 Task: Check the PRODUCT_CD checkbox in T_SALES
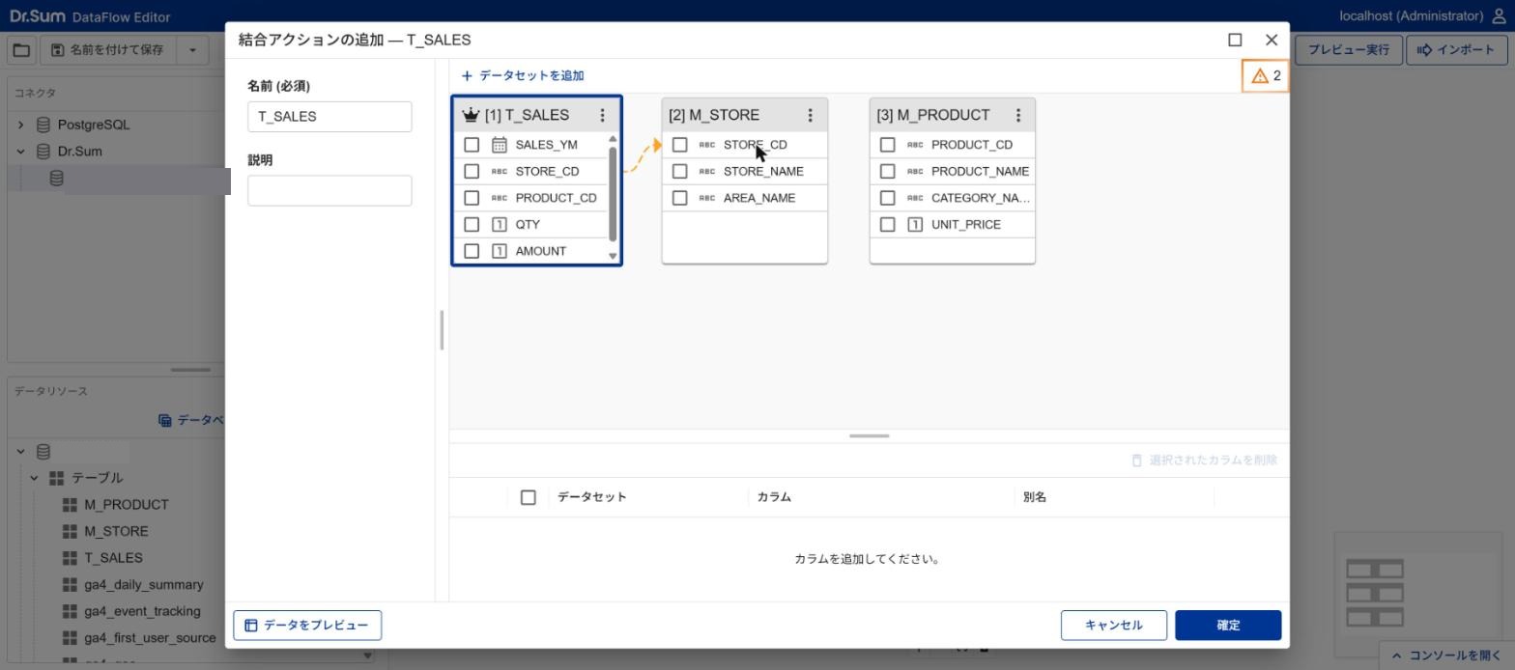tap(472, 198)
